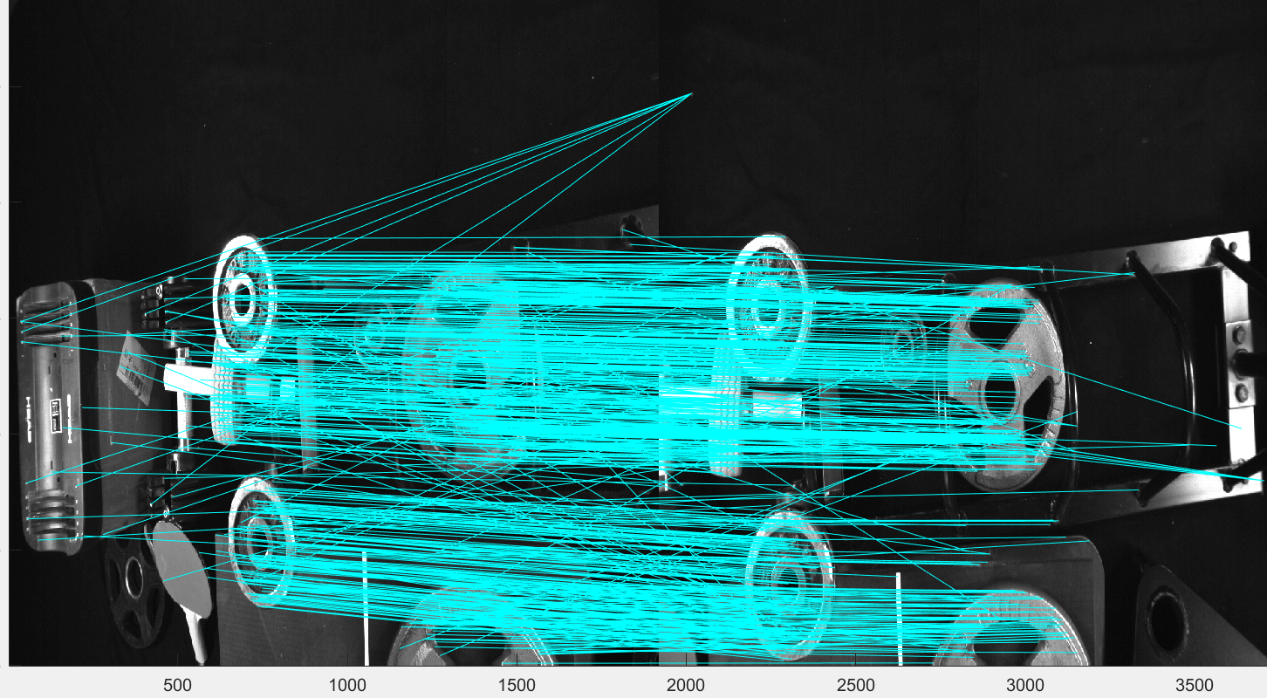Select the x-axis tick label 3500

click(x=1194, y=685)
